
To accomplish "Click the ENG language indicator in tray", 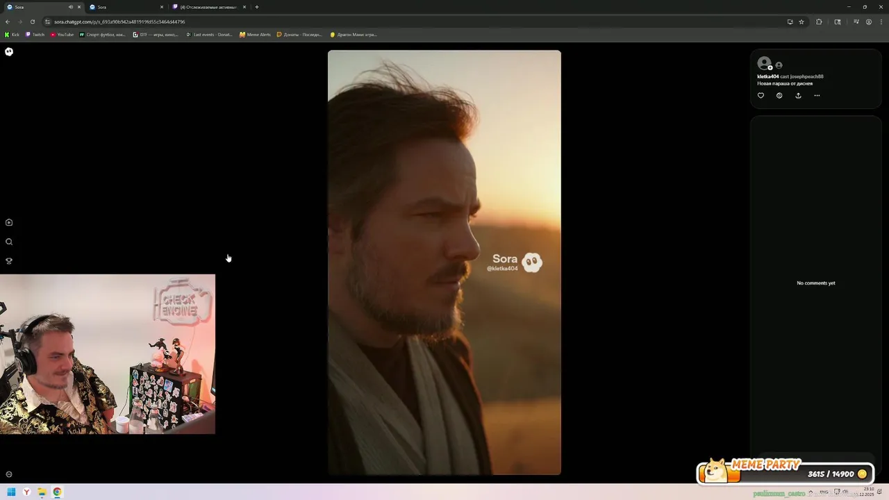I will coord(824,492).
